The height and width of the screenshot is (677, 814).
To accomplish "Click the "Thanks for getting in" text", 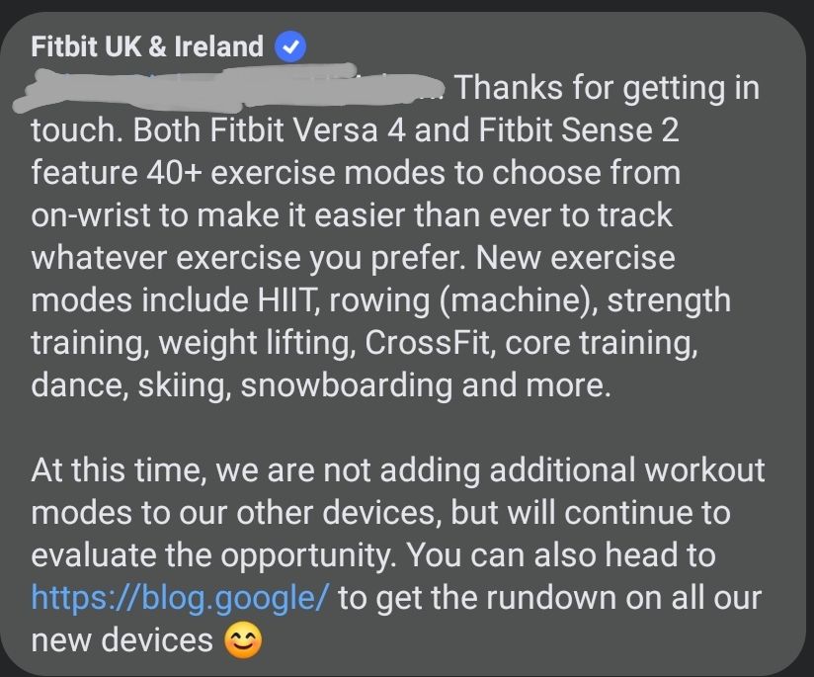I will click(607, 88).
